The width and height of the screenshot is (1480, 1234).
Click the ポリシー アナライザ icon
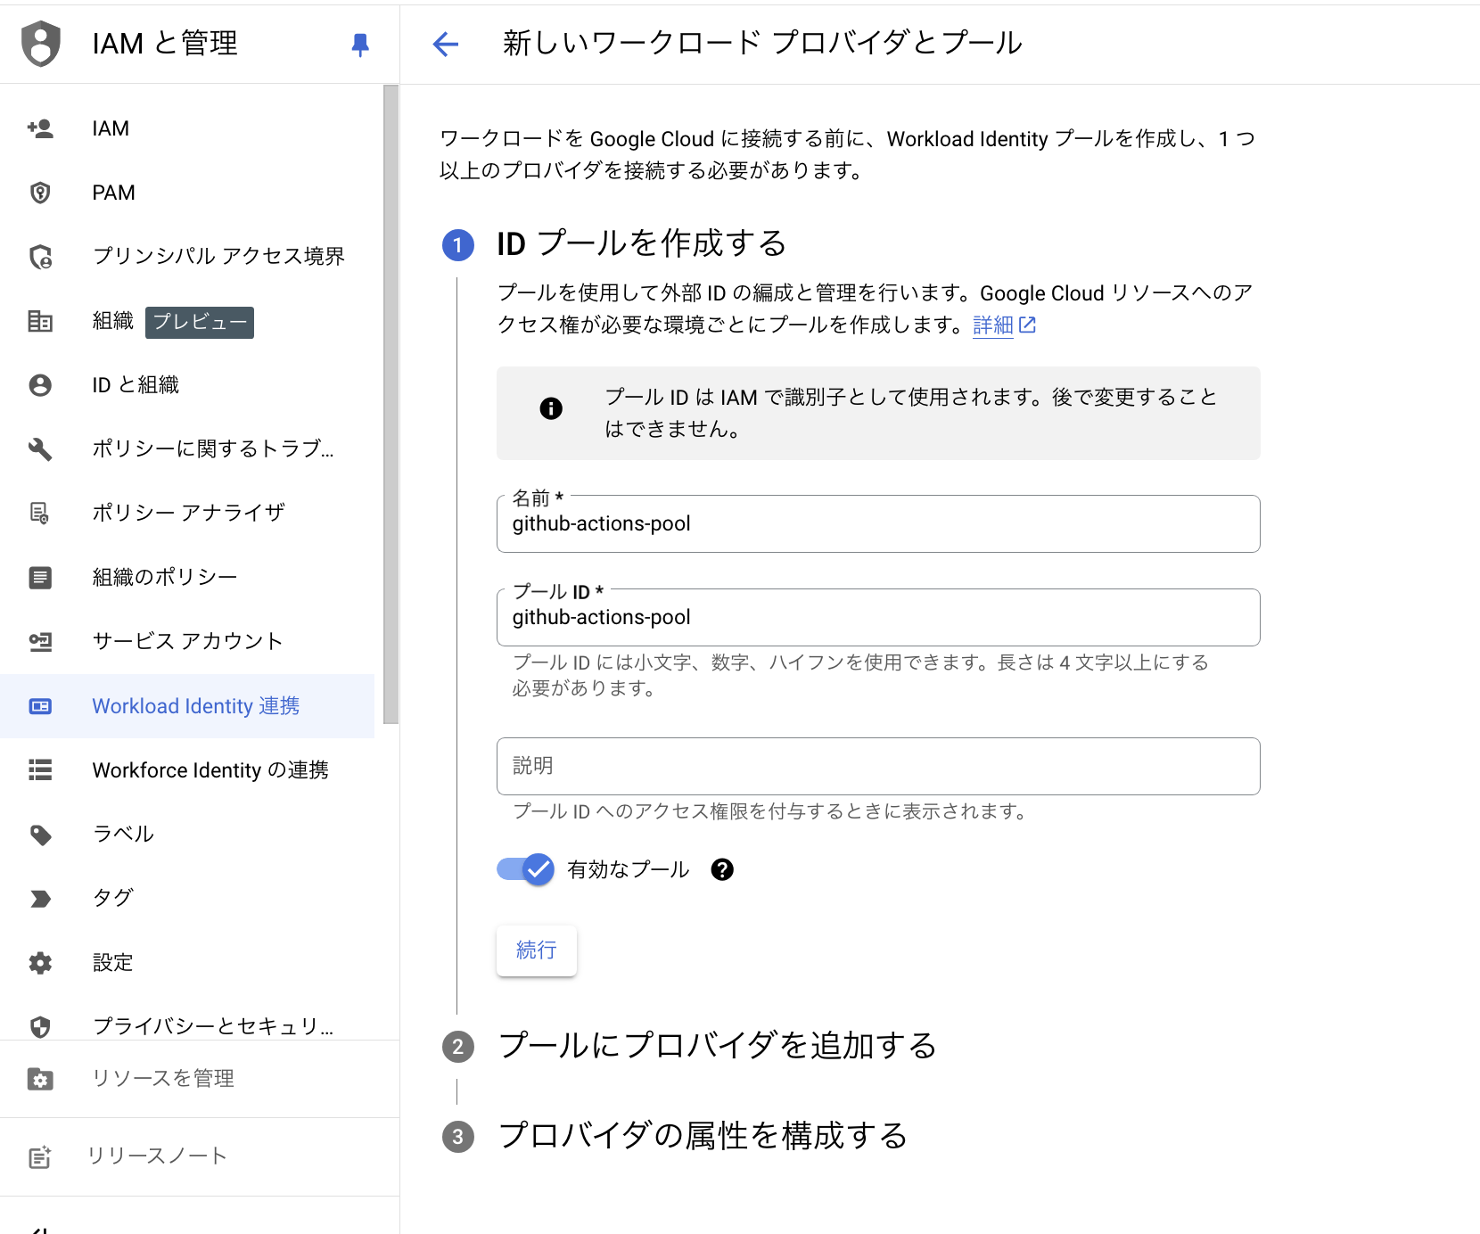40,513
